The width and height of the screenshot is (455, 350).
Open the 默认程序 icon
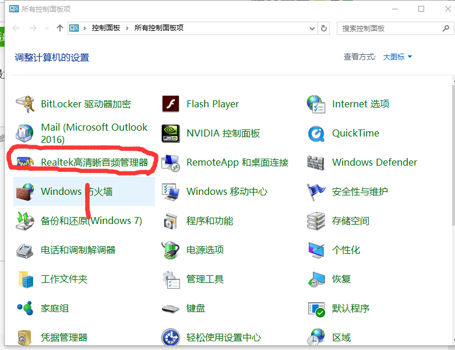pyautogui.click(x=316, y=309)
